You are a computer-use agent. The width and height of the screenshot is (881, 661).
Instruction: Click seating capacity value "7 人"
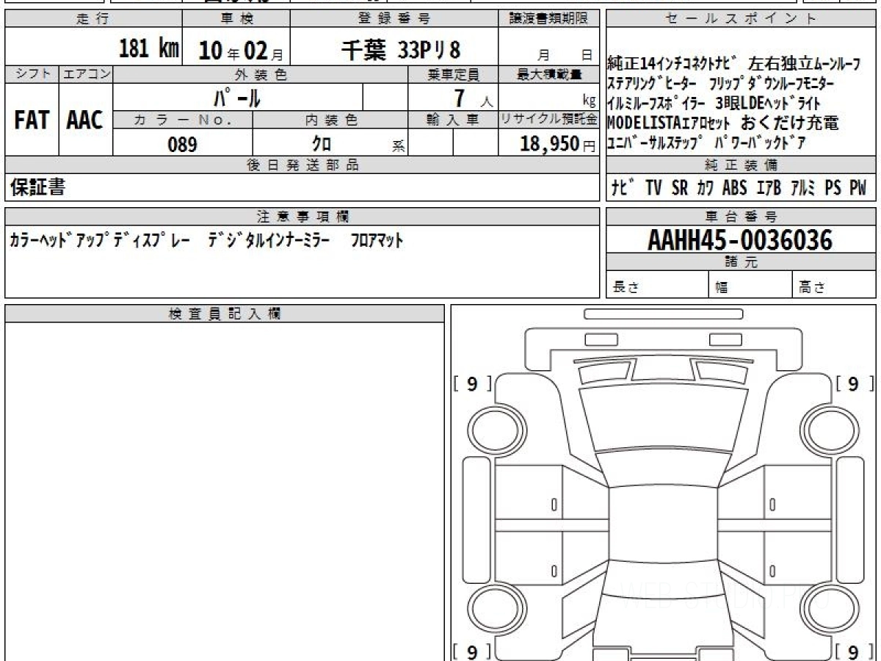pyautogui.click(x=473, y=97)
